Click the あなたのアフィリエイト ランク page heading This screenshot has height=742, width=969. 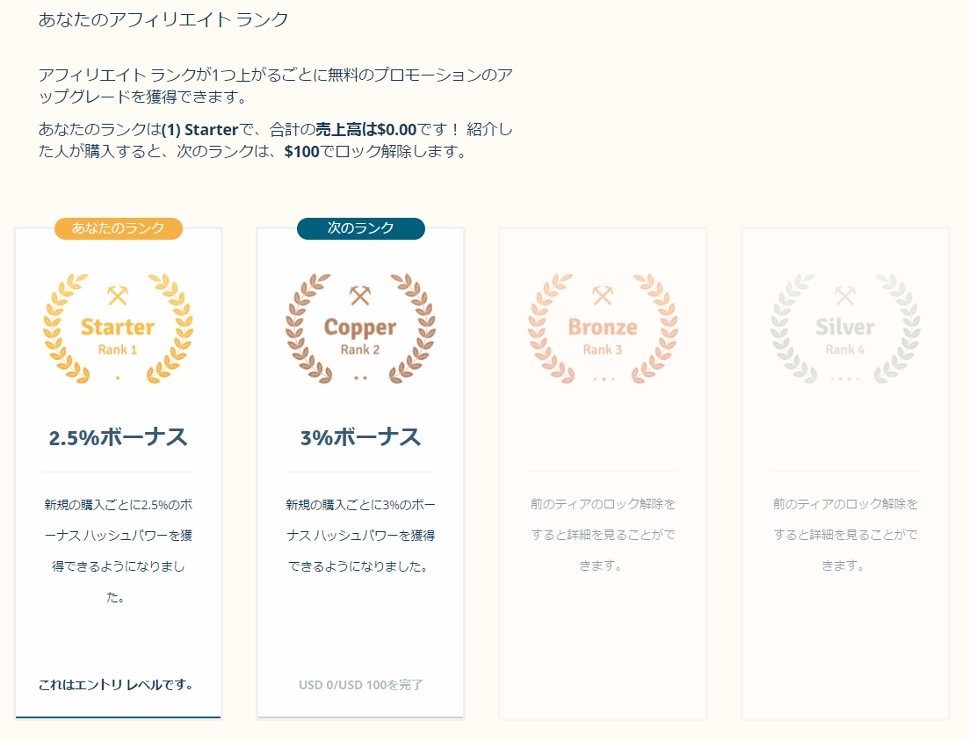coord(163,19)
